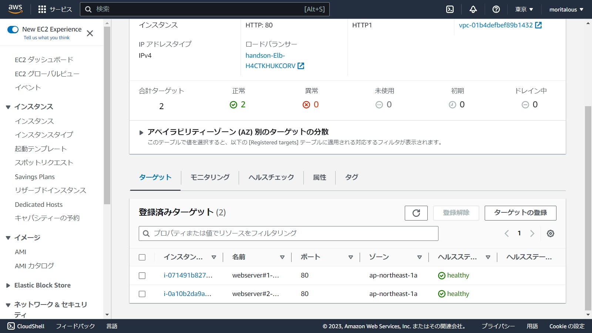Expand the AZ別のターゲットの分散 section
This screenshot has height=333, width=592.
(x=141, y=132)
